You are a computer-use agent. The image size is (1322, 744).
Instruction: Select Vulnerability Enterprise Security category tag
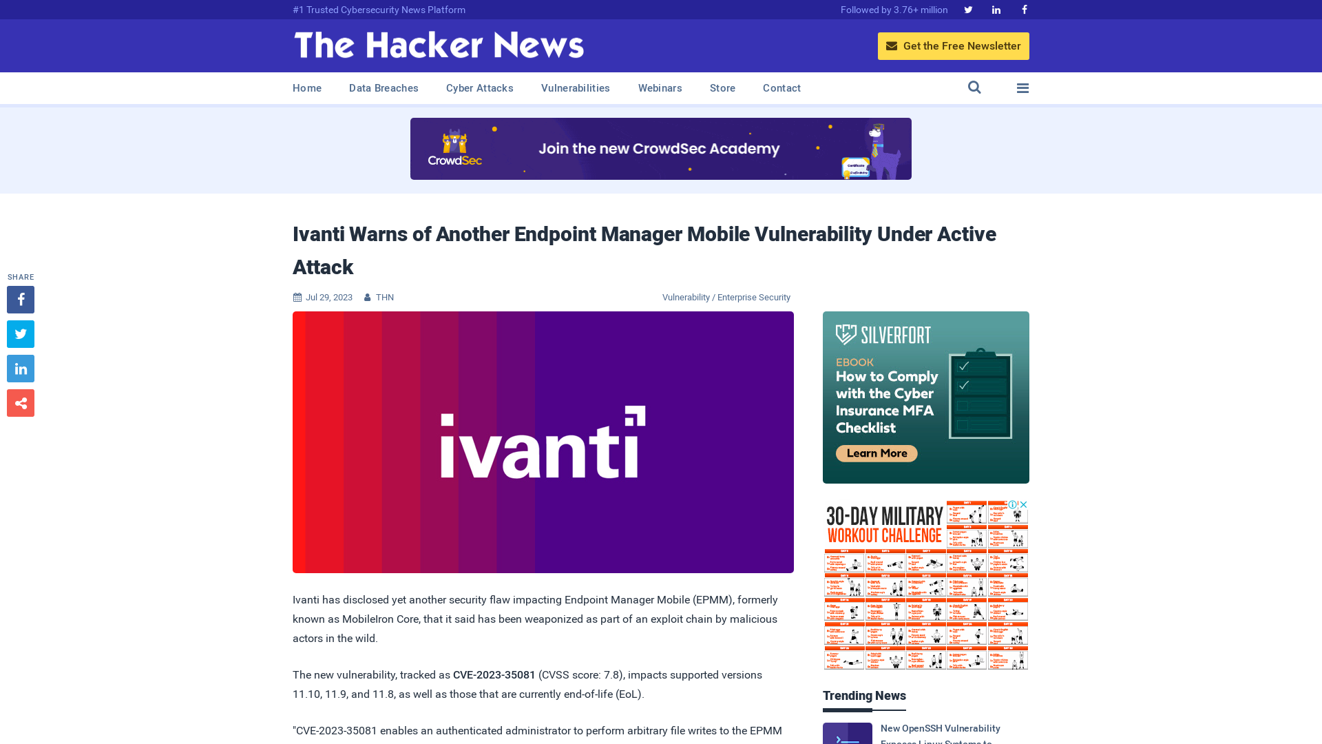click(726, 297)
